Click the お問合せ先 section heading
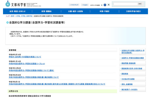 [x=13, y=91]
